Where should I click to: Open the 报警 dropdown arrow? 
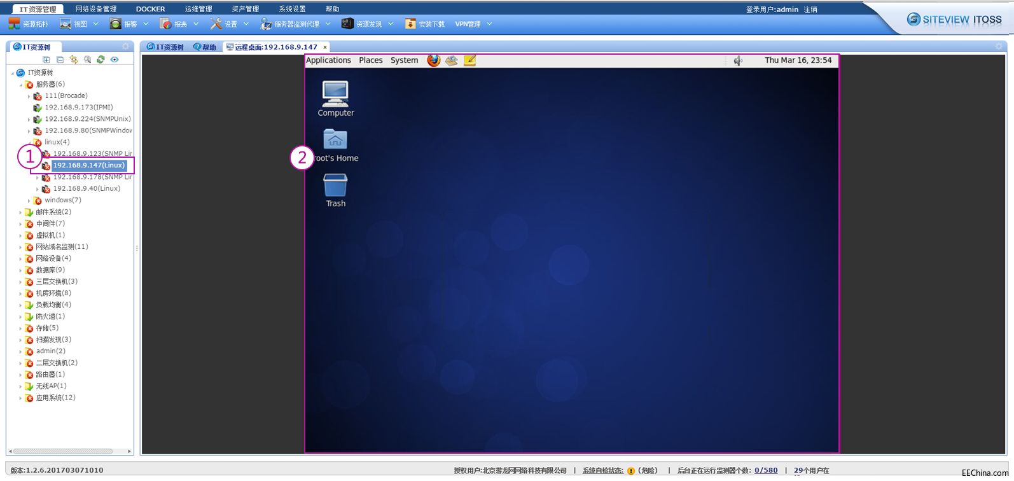(x=146, y=24)
